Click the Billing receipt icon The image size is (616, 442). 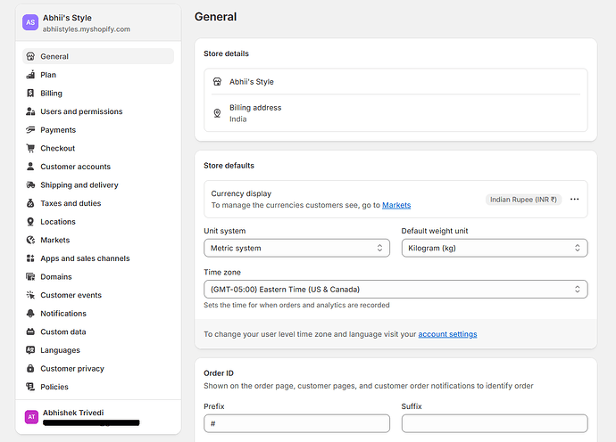click(x=31, y=94)
